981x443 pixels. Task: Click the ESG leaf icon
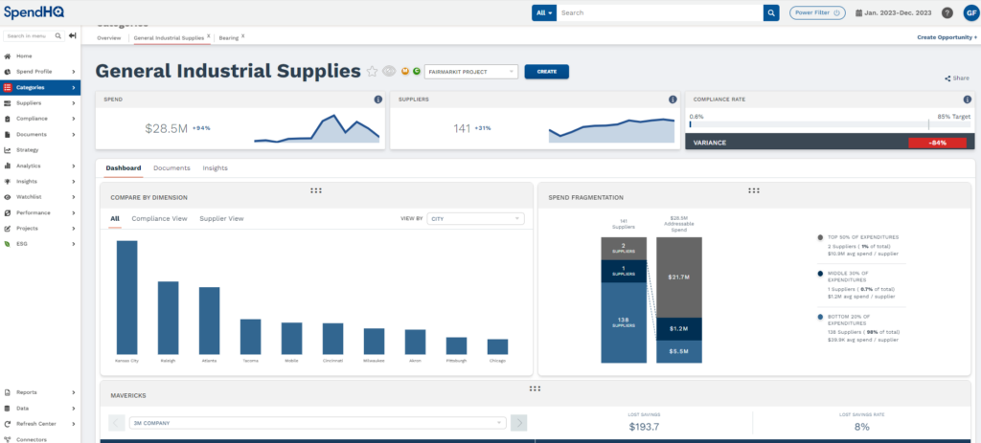(8, 244)
